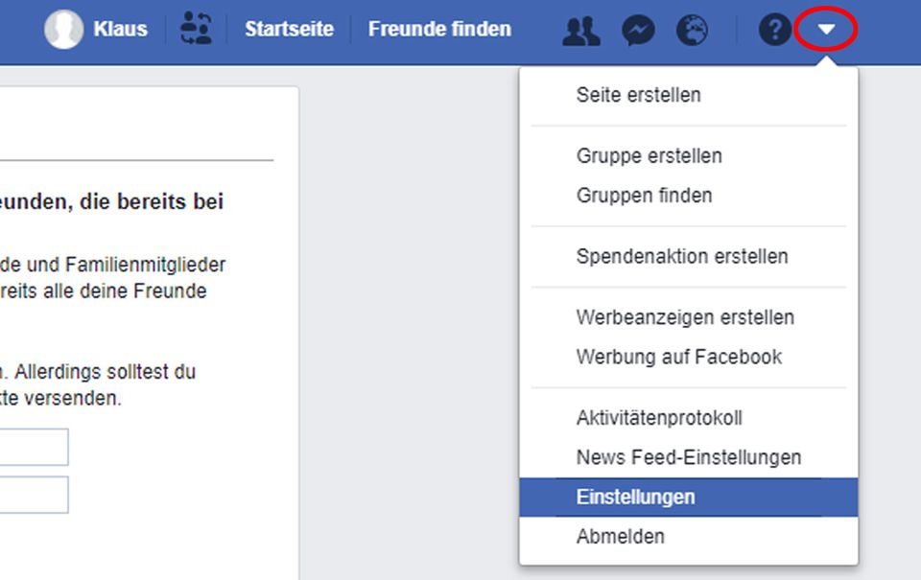This screenshot has width=921, height=580.
Task: Open News Feed-Einstellungen
Action: (x=688, y=457)
